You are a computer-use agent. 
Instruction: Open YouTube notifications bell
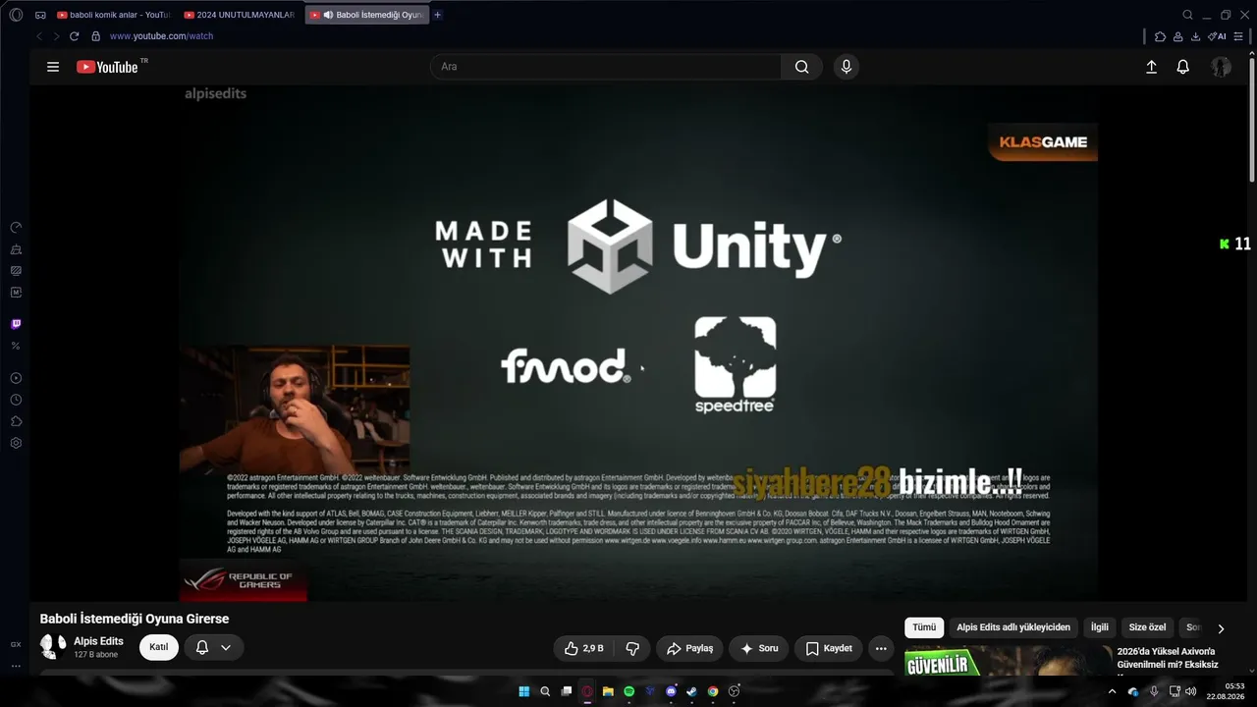pos(1183,67)
